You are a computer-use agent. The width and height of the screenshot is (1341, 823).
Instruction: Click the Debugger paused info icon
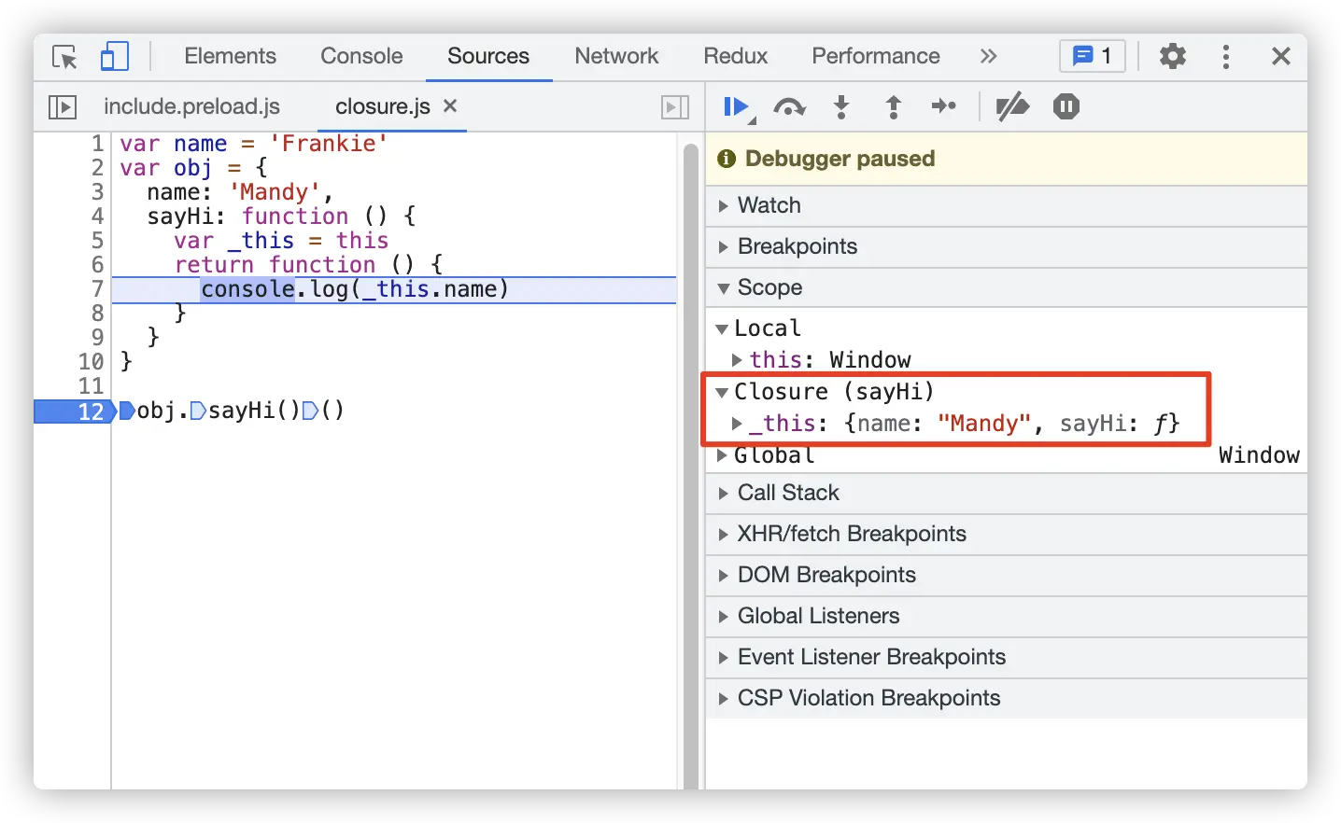[x=727, y=159]
